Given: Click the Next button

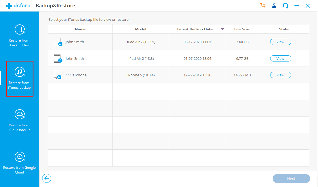Looking at the screenshot, I should click(291, 179).
